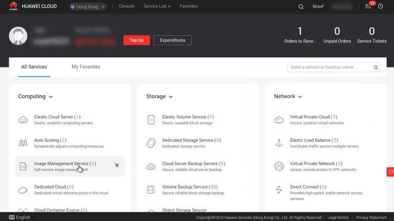Open Favorites in the top bar
Viewport: 394px width, 221px height.
189,6
